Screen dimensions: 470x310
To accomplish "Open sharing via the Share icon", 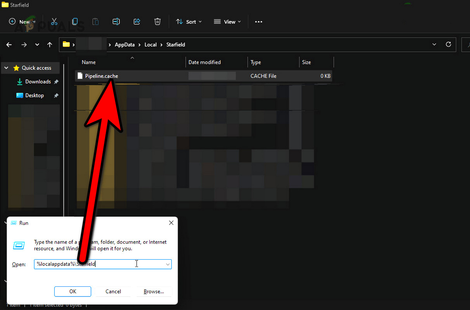I will tap(137, 21).
